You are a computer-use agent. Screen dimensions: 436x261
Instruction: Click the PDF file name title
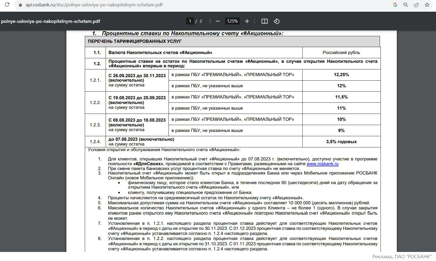click(x=51, y=21)
